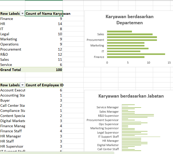The height and width of the screenshot is (154, 173).
Task: Click the Marketing axis label in department chart
Action: (x=97, y=45)
